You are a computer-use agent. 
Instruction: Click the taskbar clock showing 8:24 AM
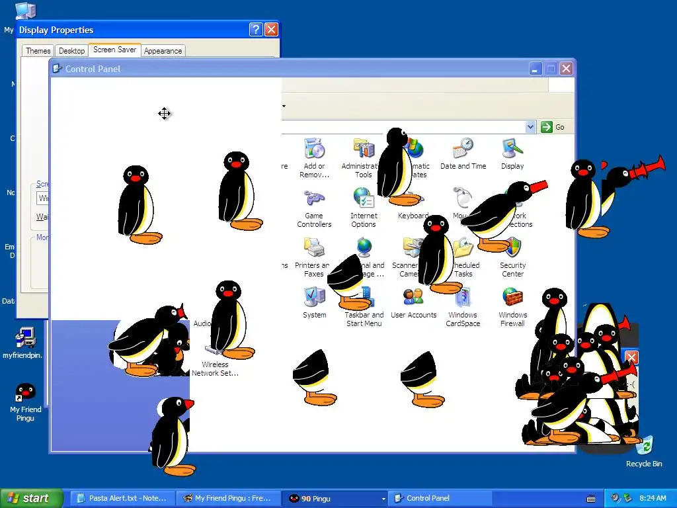[x=653, y=499]
